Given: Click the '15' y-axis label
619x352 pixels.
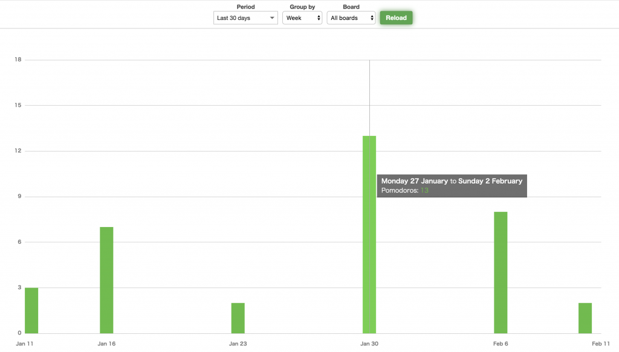Looking at the screenshot, I should [18, 105].
